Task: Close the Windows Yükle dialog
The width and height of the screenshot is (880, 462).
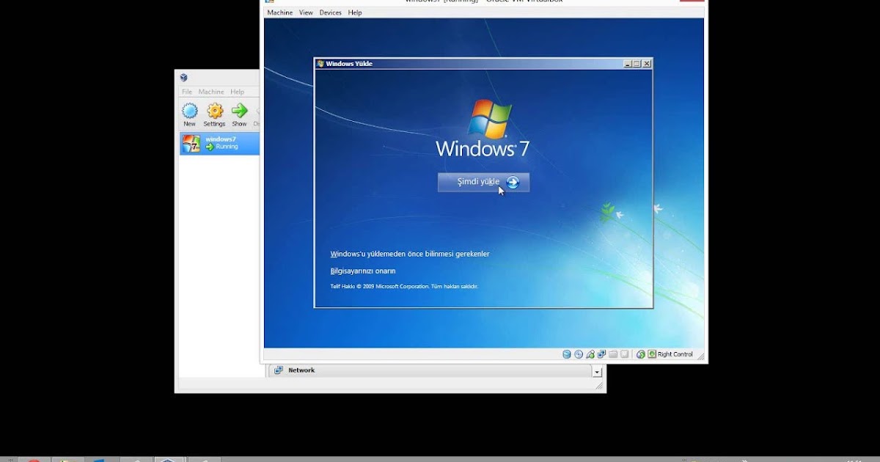Action: (x=647, y=64)
